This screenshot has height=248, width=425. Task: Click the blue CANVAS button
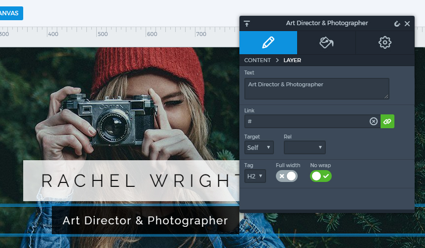click(10, 13)
